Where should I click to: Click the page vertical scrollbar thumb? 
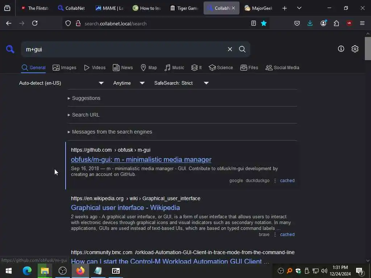[368, 49]
